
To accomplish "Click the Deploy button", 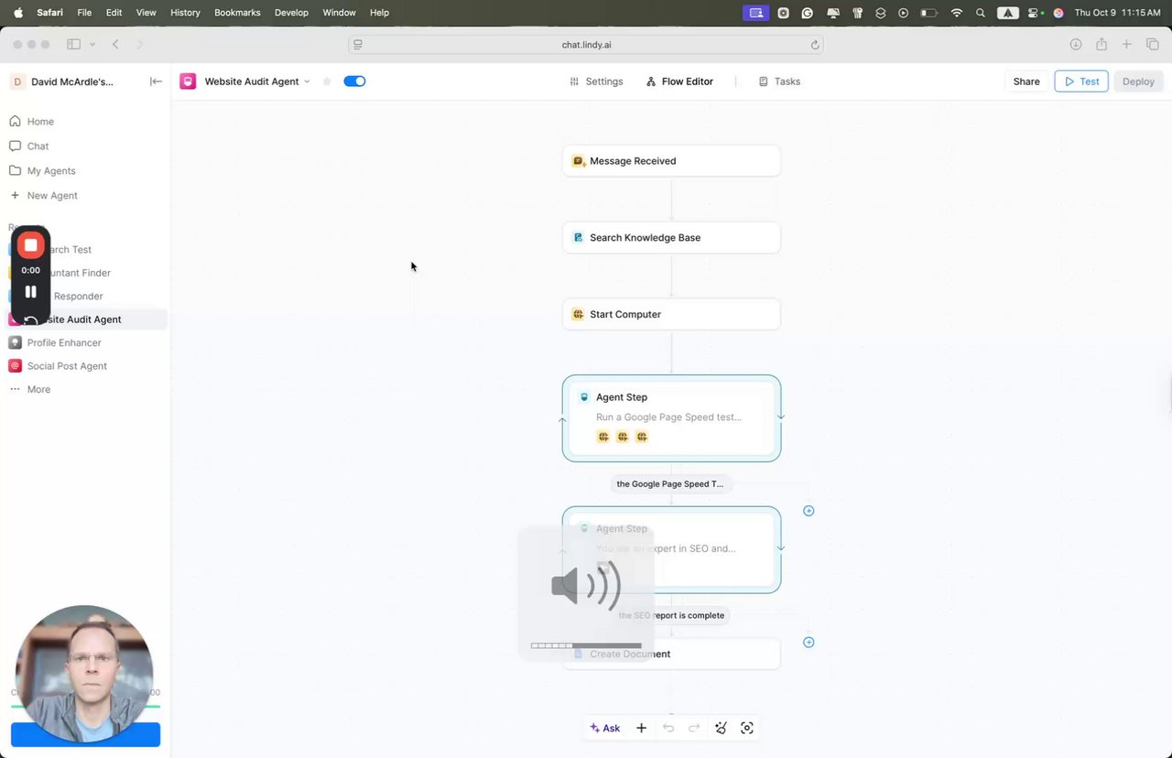I will (x=1138, y=81).
